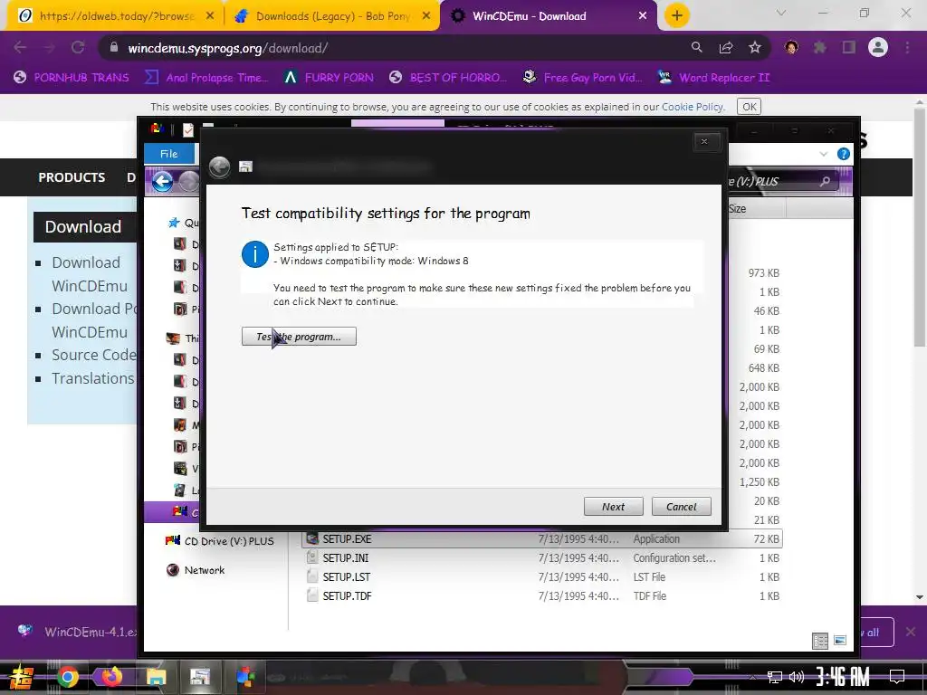927x695 pixels.
Task: Click the Source Code sidebar link
Action: coord(93,355)
